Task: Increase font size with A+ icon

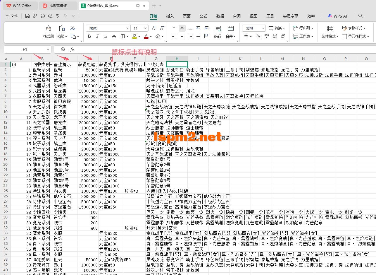Action: (x=154, y=28)
